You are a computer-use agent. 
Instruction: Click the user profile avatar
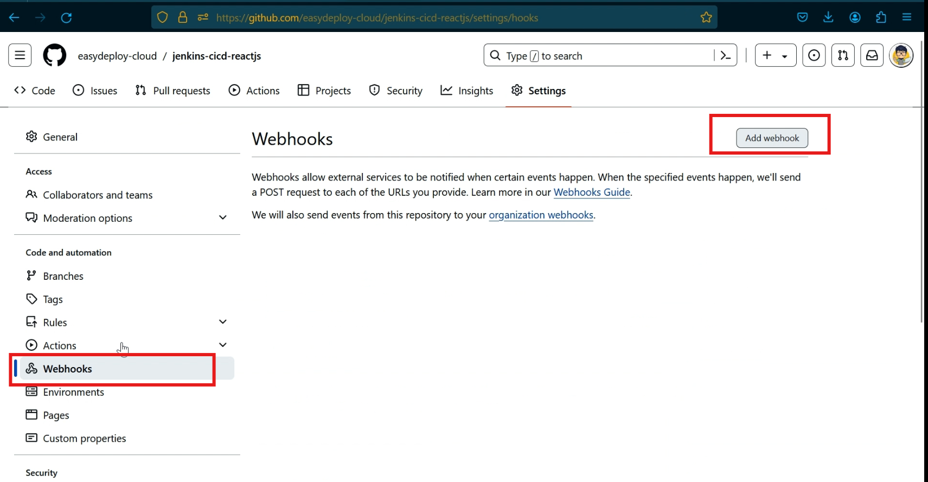coord(901,55)
